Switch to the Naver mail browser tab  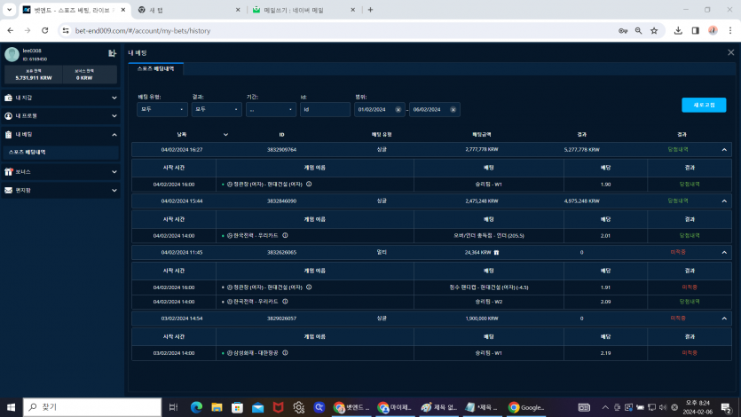click(304, 10)
